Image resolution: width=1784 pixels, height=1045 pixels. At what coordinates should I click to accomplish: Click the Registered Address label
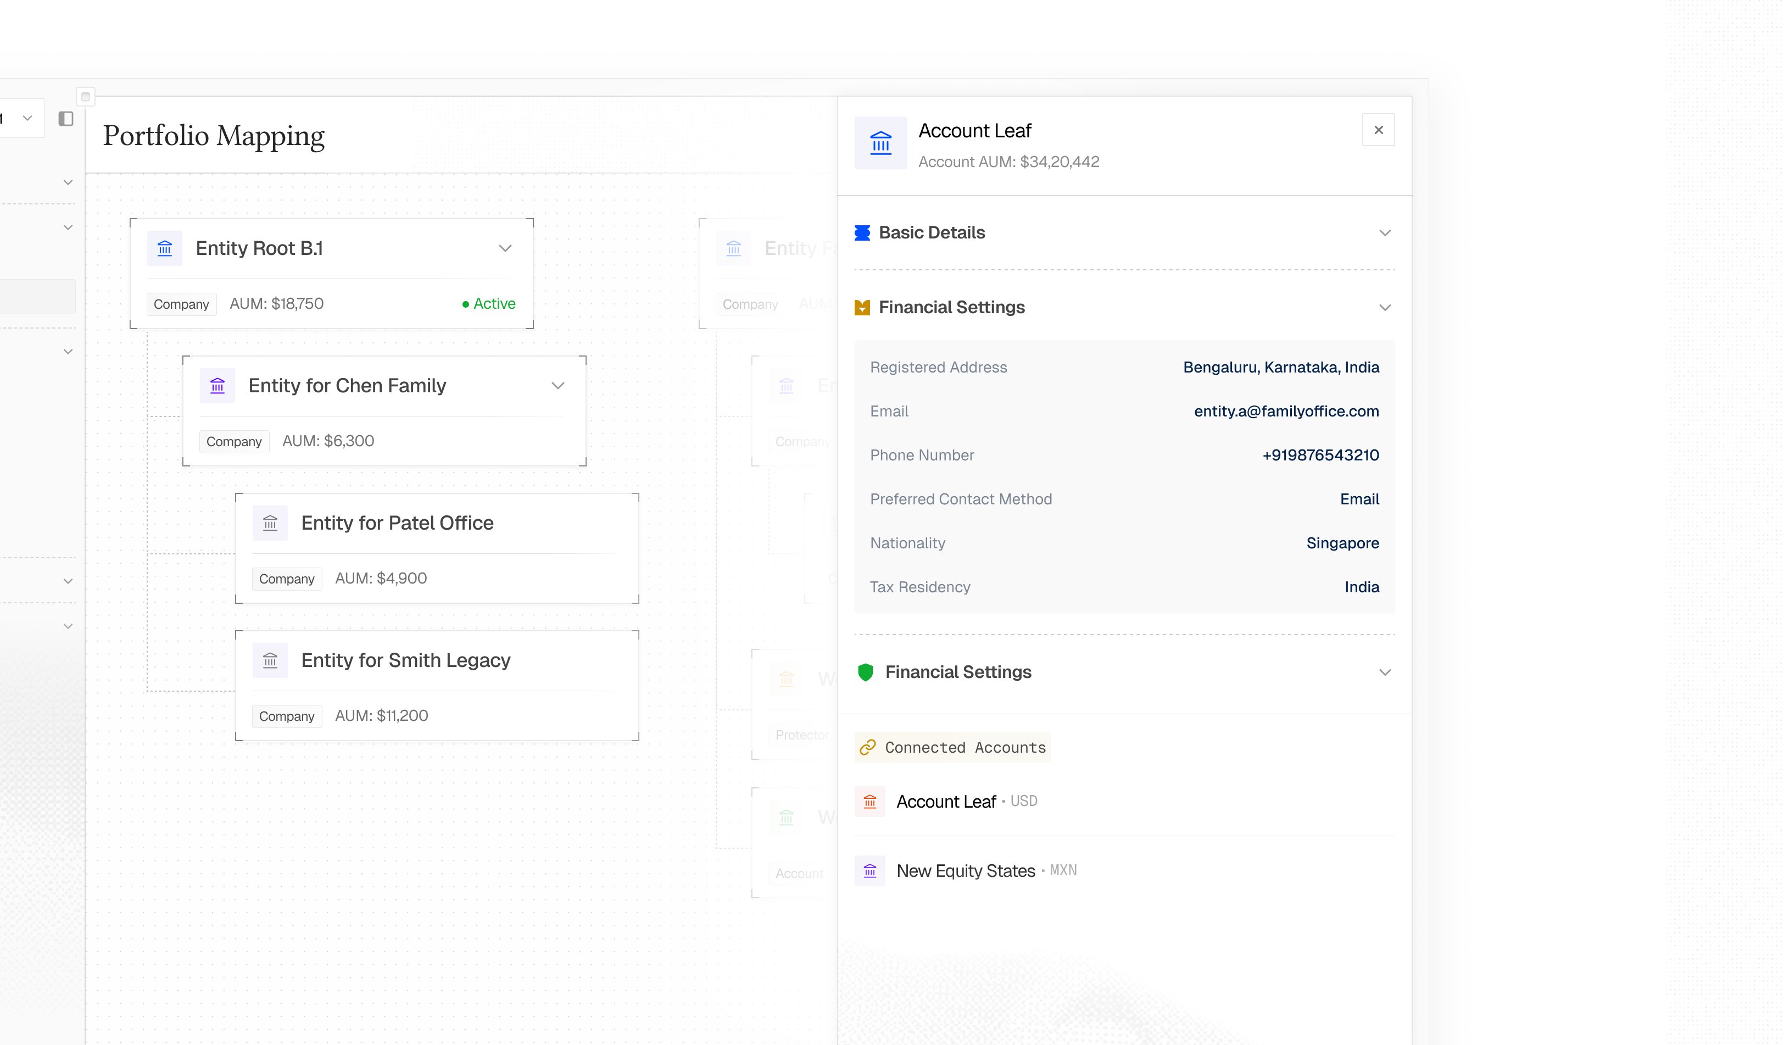point(938,368)
